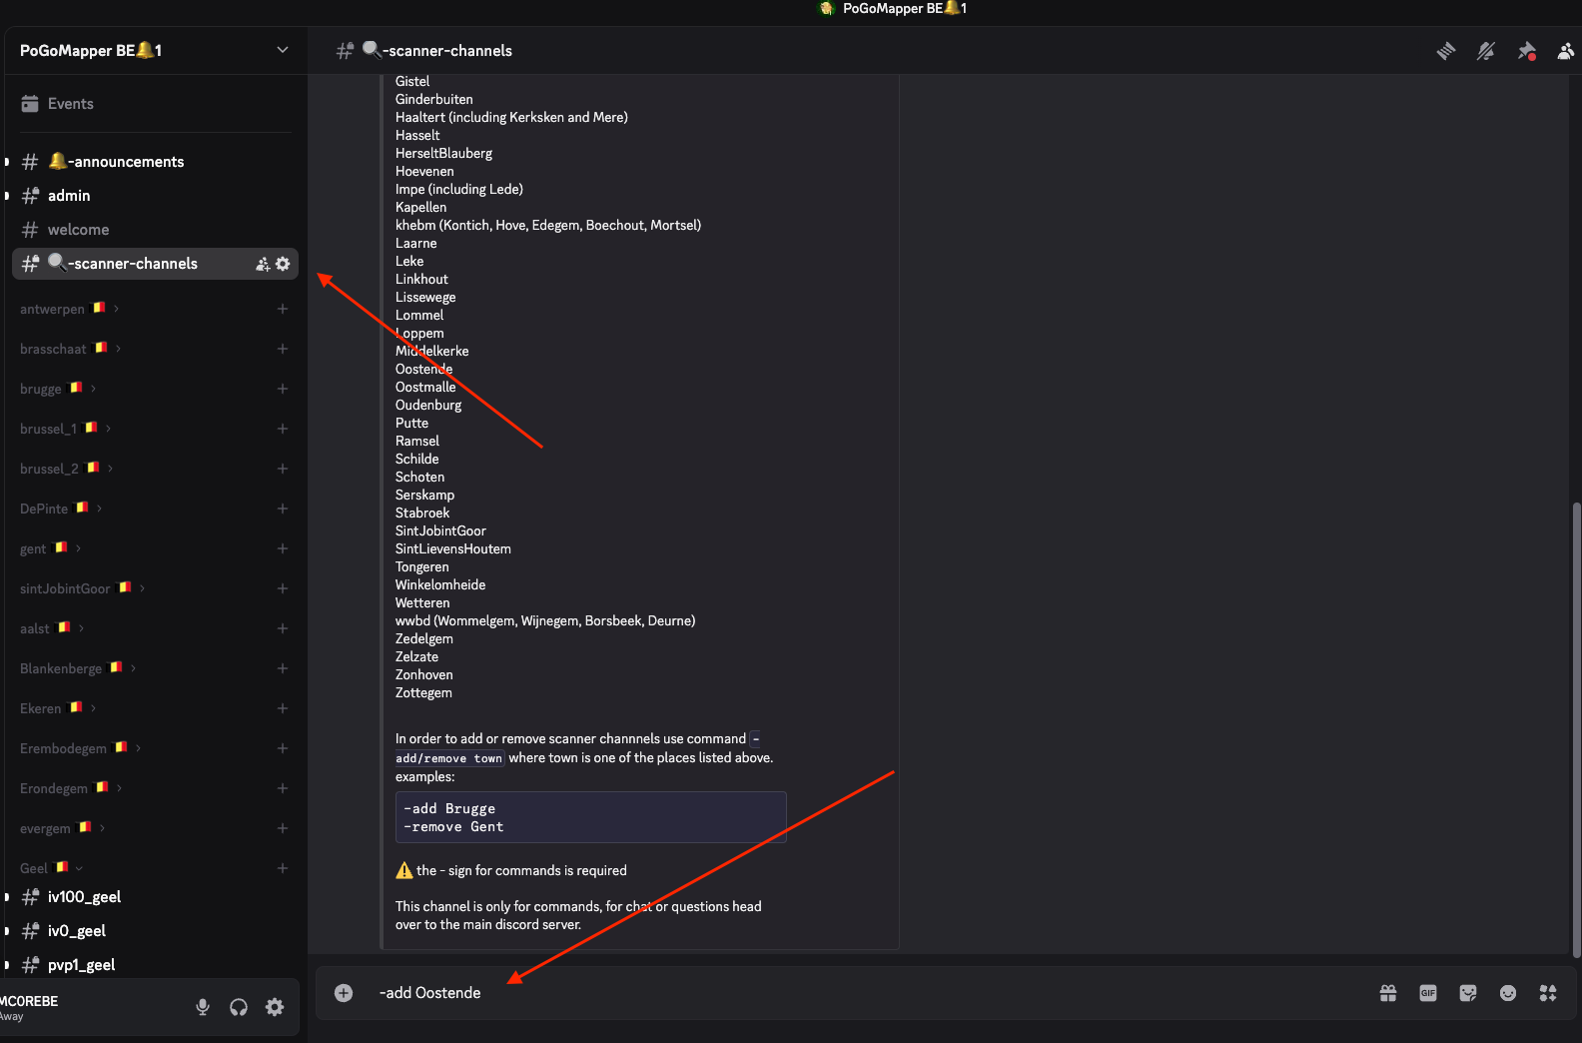Open the sticker picker

[1468, 993]
